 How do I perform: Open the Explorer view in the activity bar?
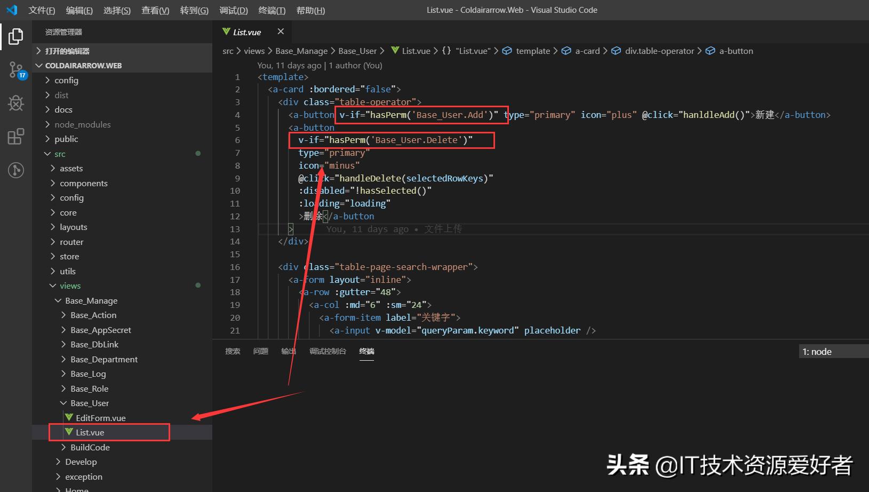(x=15, y=36)
